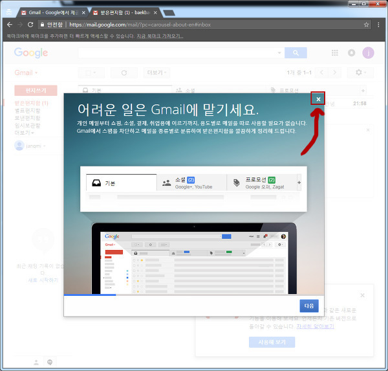Switch to the 받은편지함 (1) browser tab
This screenshot has width=388, height=371.
coord(125,12)
